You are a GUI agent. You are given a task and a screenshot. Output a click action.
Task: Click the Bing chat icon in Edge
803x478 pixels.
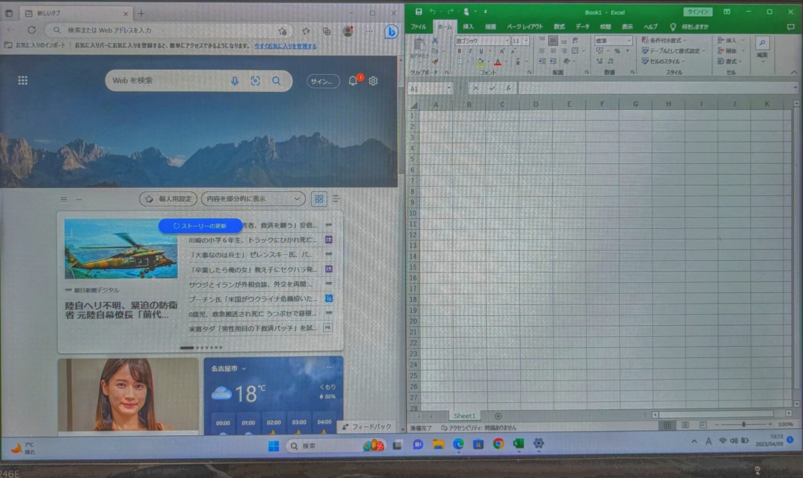click(391, 31)
